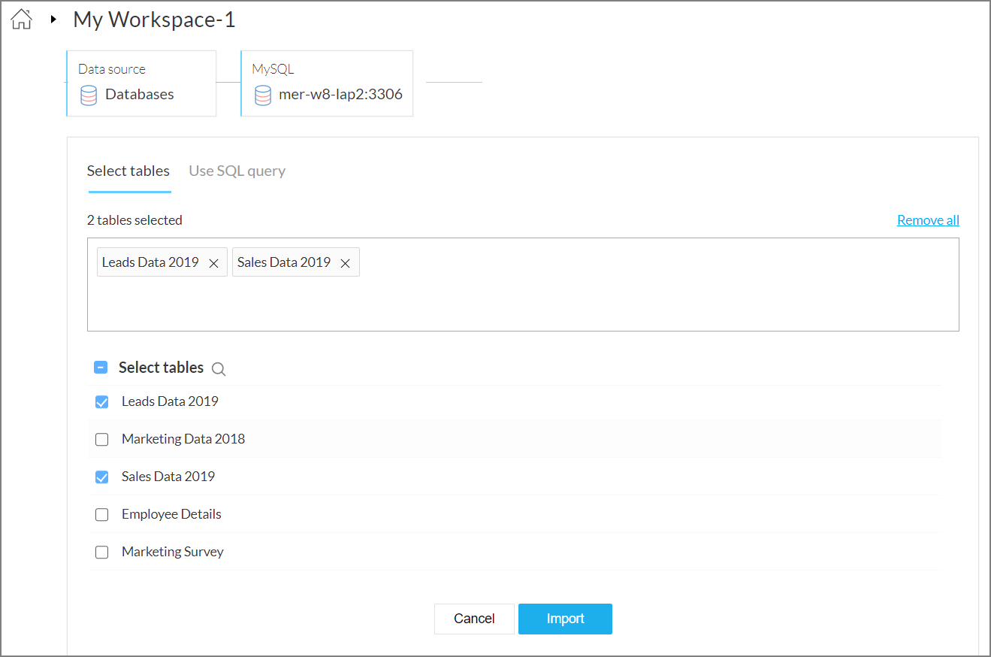Go to the Home icon

pos(22,20)
